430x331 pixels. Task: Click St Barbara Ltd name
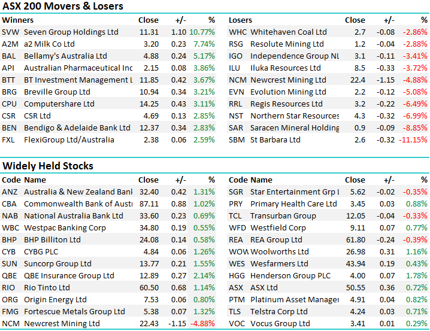(x=275, y=139)
